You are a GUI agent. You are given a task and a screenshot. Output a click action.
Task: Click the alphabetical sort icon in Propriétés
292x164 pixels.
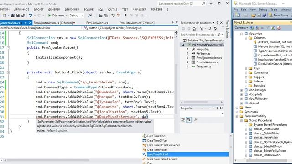pyautogui.click(x=189, y=120)
